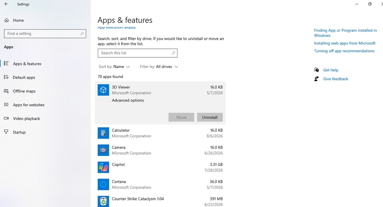Click the Apps & features sidebar icon
Image resolution: width=383 pixels, height=207 pixels.
(x=6, y=64)
